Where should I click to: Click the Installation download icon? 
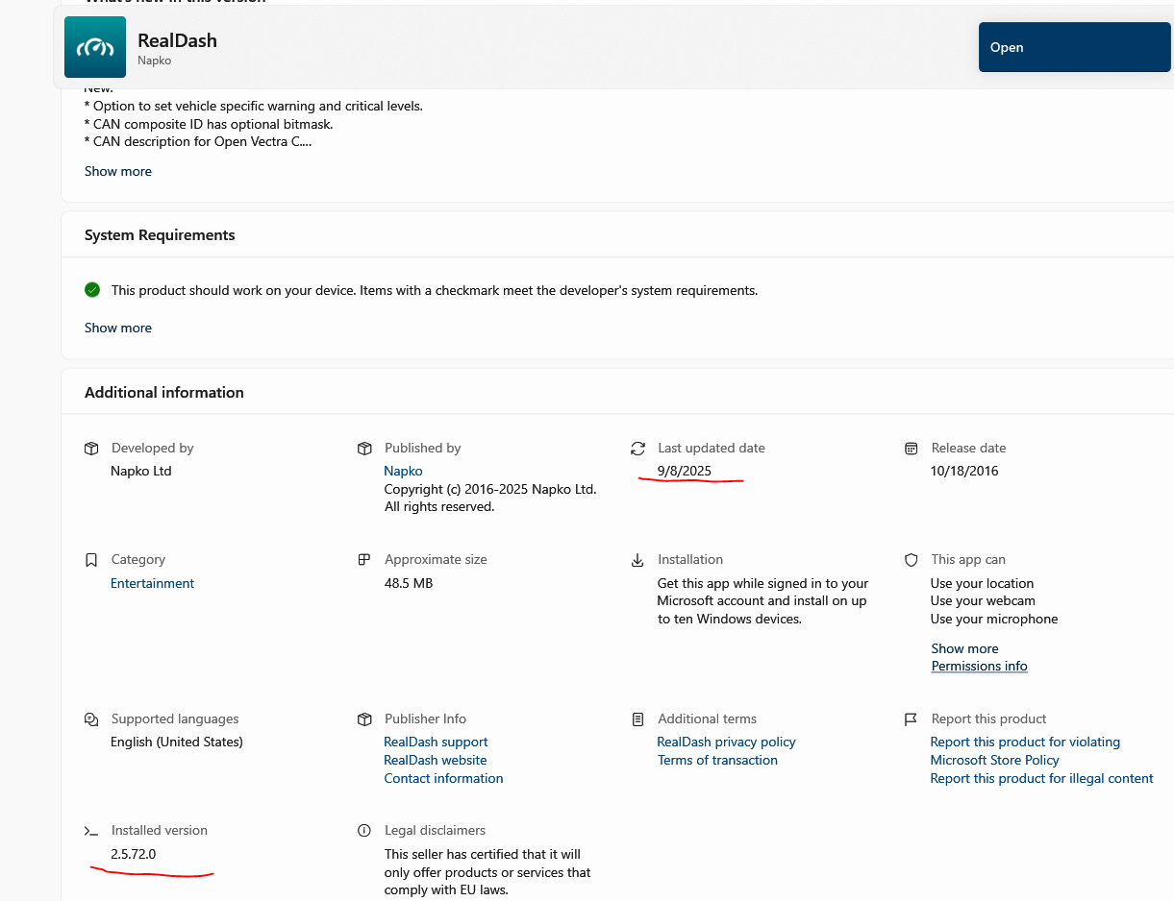(x=637, y=560)
